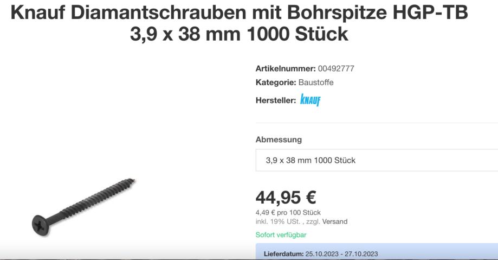The width and height of the screenshot is (498, 260).
Task: Follow the Versand shipping link
Action: point(335,221)
